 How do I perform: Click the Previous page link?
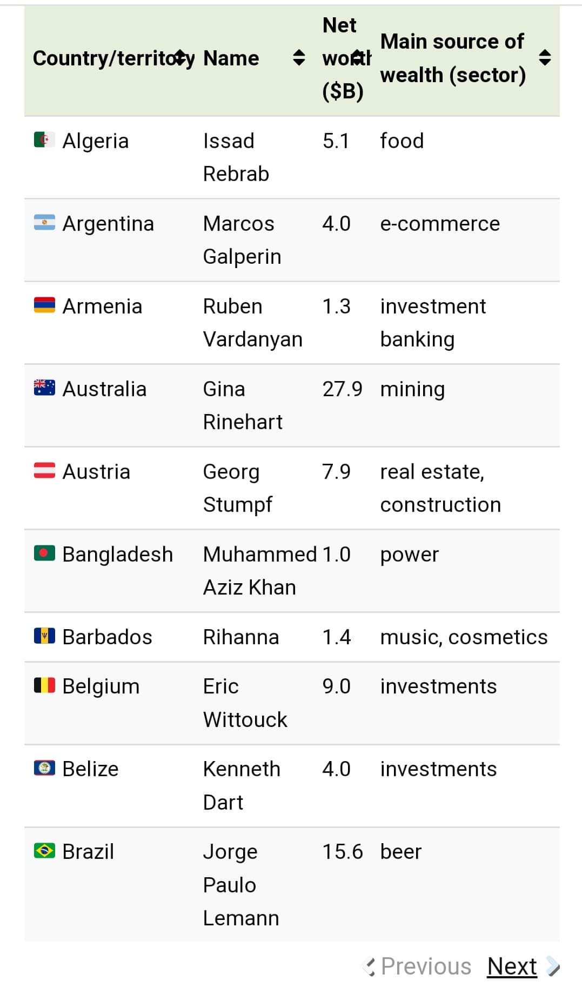[426, 966]
